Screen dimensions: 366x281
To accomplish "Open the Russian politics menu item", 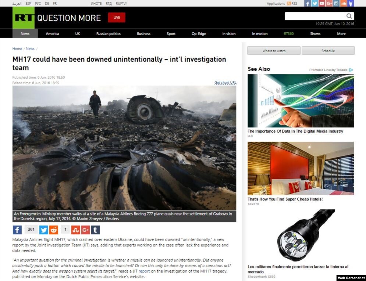I will 108,33.
